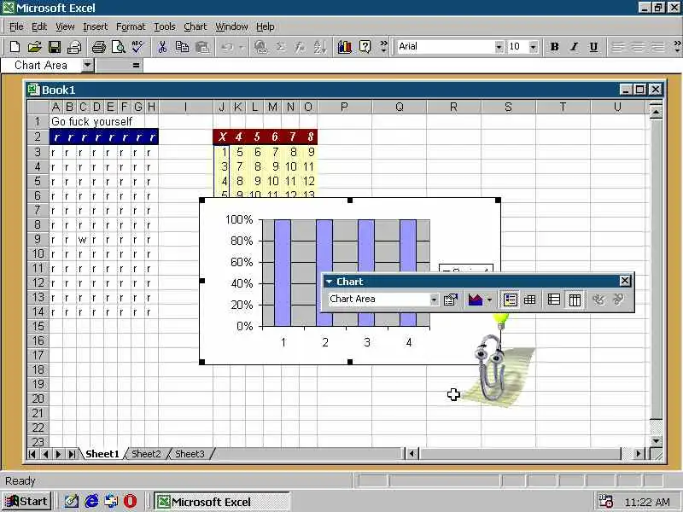This screenshot has height=512, width=683.
Task: Save the workbook using the floppy disk icon
Action: click(x=55, y=47)
